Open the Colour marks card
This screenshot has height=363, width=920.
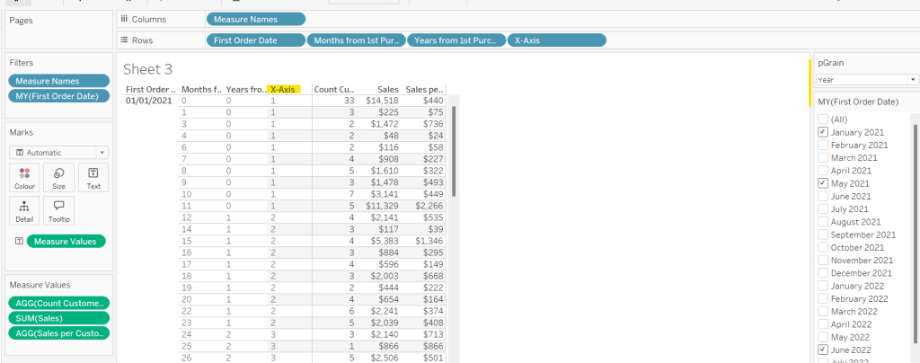tap(24, 177)
